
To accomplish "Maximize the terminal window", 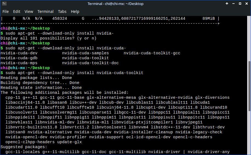I will (240, 4).
